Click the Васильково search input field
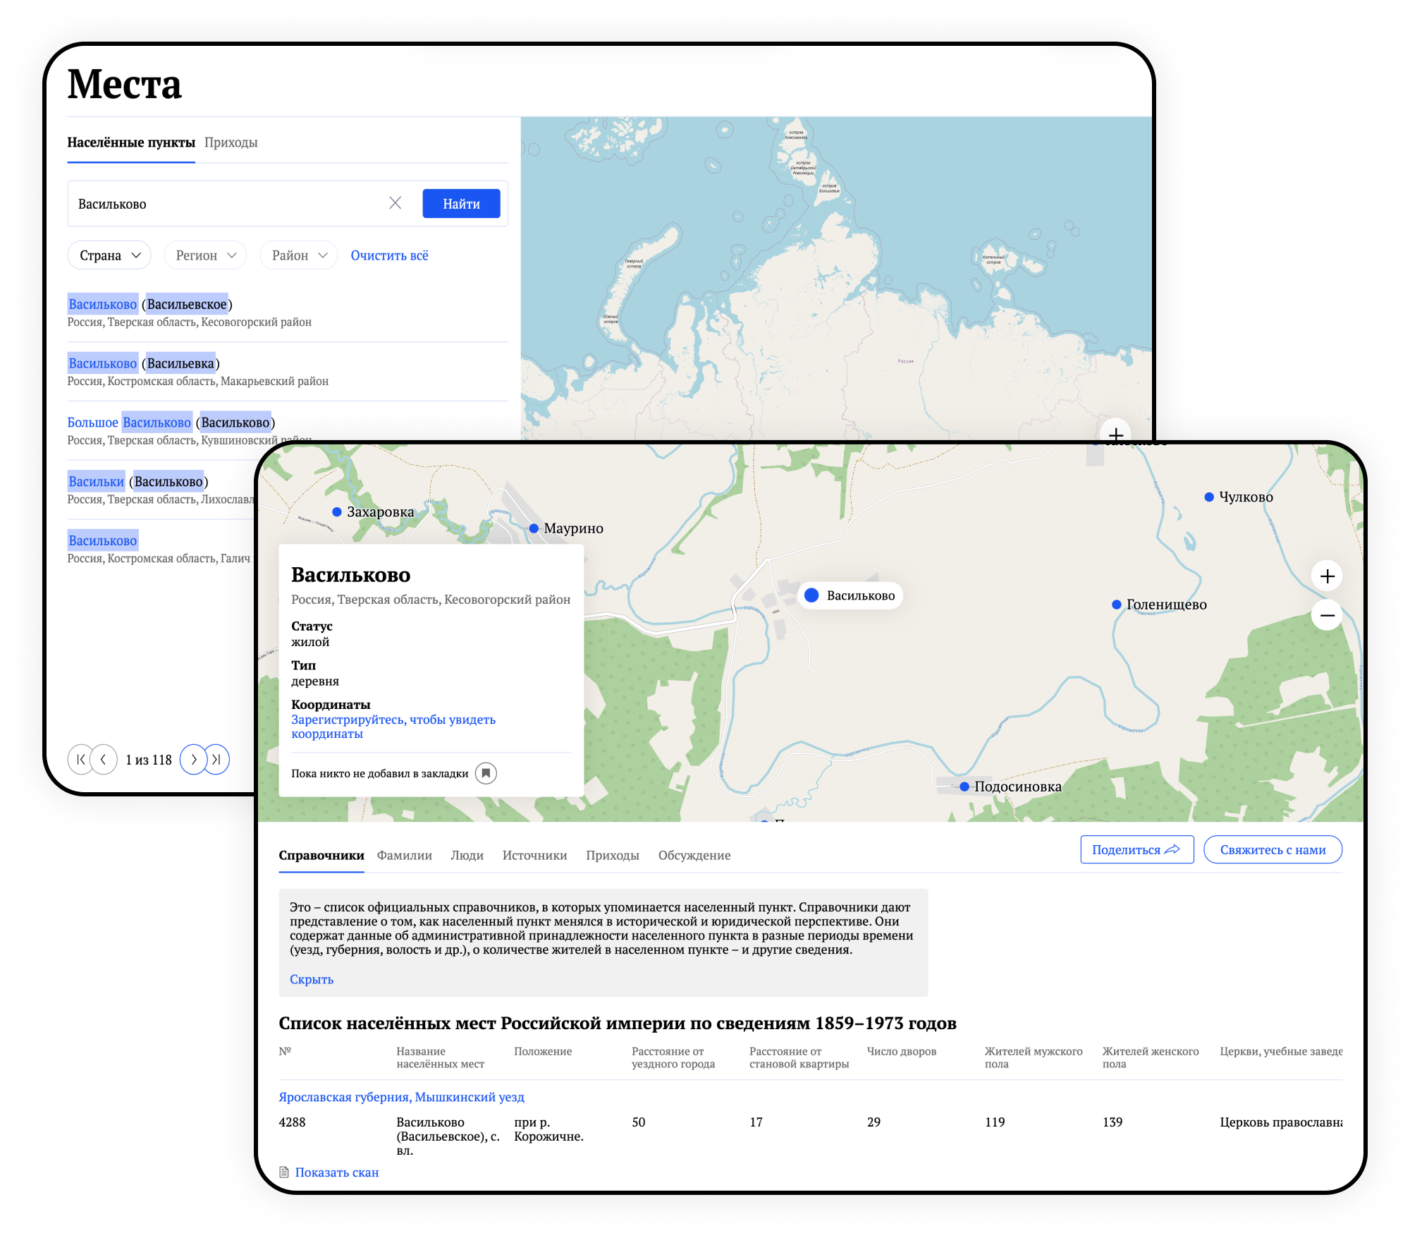1410x1238 pixels. click(x=211, y=203)
